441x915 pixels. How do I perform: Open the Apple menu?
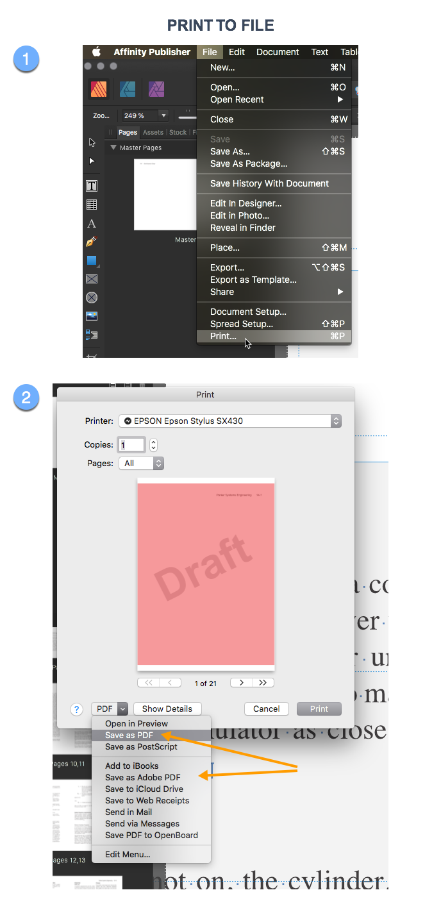(x=97, y=52)
